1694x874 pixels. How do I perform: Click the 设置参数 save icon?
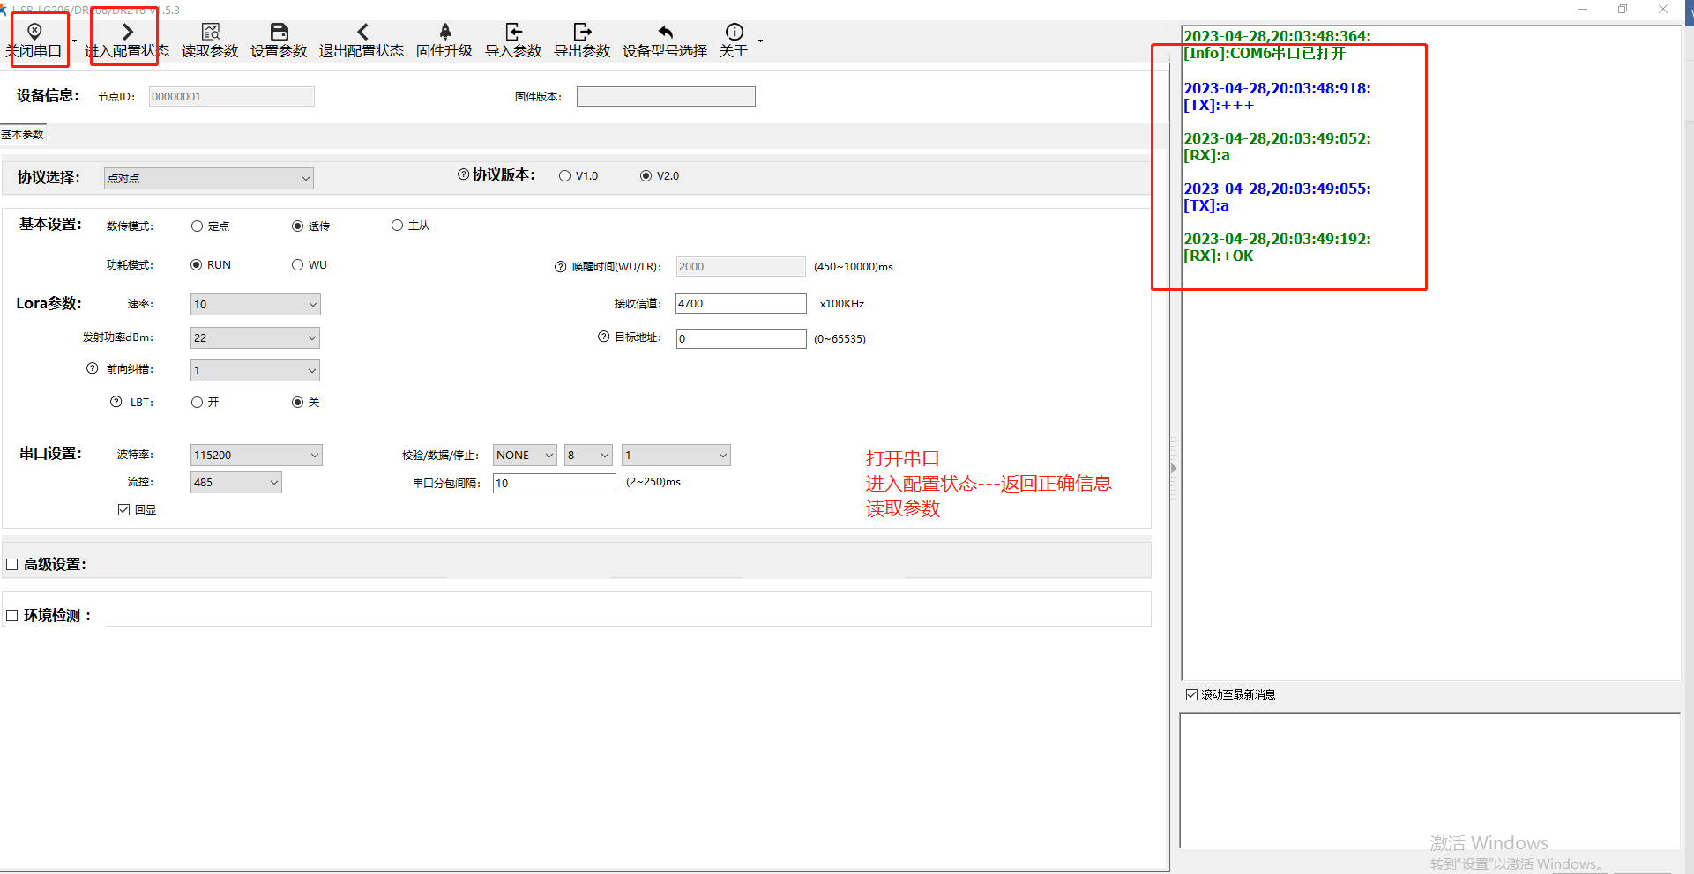click(279, 33)
